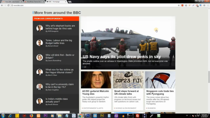Image resolution: width=210 pixels, height=118 pixels.
Task: Open FileZilla from the taskbar
Action: (x=137, y=116)
